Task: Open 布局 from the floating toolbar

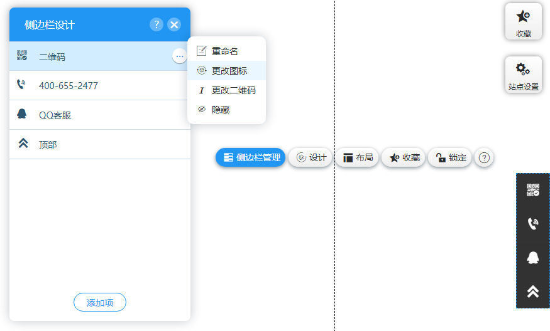Action: 358,157
